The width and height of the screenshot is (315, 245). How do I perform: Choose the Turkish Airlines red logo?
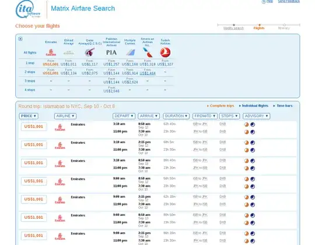[165, 52]
